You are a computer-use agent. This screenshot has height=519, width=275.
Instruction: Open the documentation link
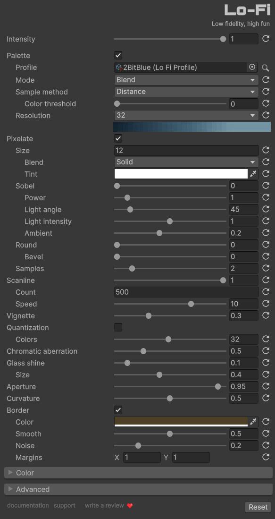pyautogui.click(x=28, y=505)
